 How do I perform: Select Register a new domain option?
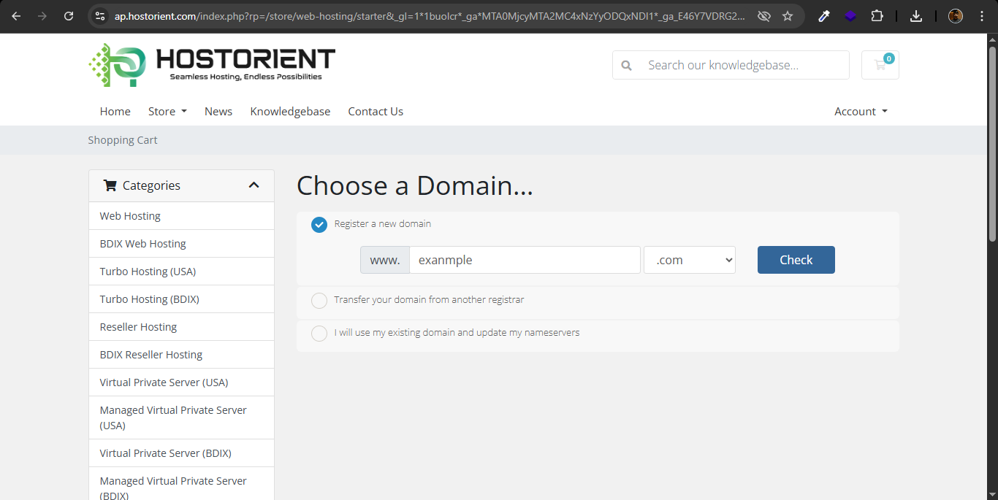click(x=319, y=225)
